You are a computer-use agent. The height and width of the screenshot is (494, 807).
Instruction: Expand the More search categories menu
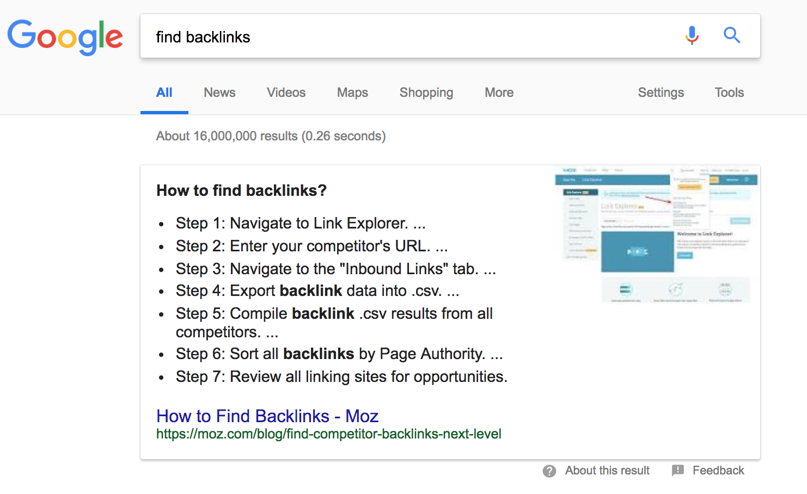coord(498,92)
